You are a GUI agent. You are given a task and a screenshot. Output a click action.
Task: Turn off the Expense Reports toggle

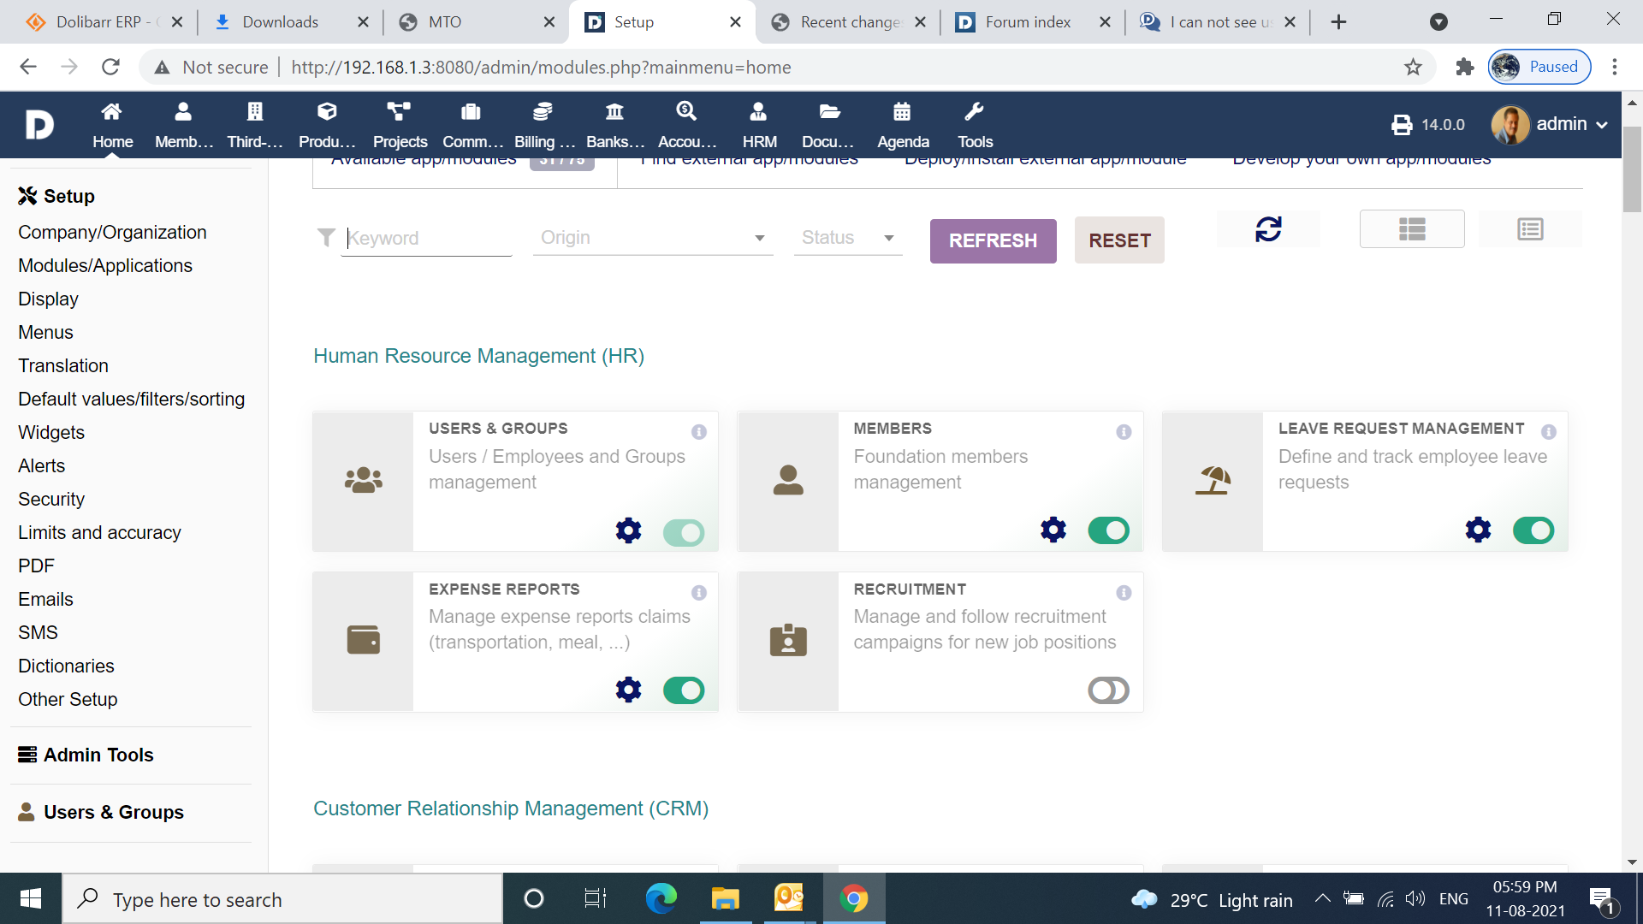[684, 690]
